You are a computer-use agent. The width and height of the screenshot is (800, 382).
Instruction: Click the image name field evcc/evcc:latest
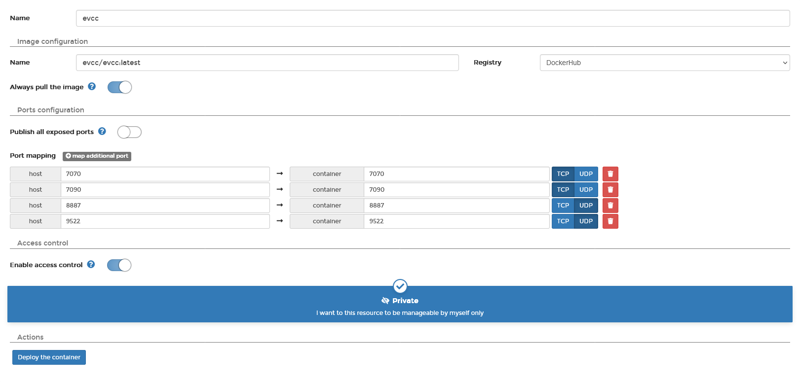[x=267, y=63]
